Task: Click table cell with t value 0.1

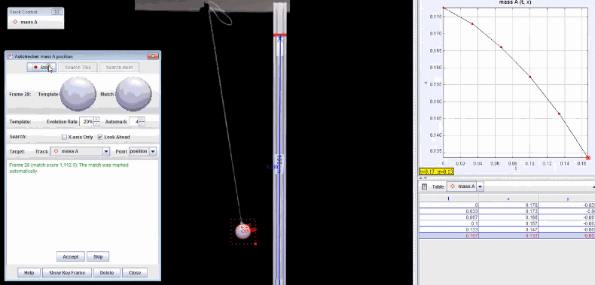Action: coord(449,223)
